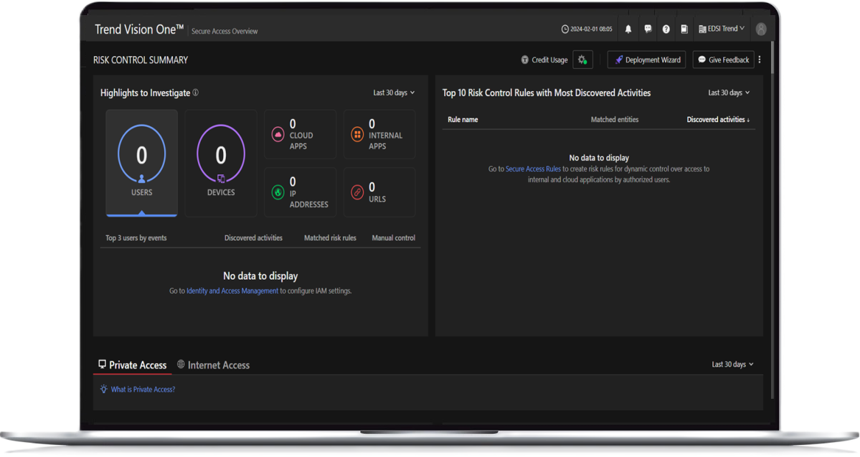Select the Cloud Apps card
This screenshot has height=457, width=860.
point(300,134)
